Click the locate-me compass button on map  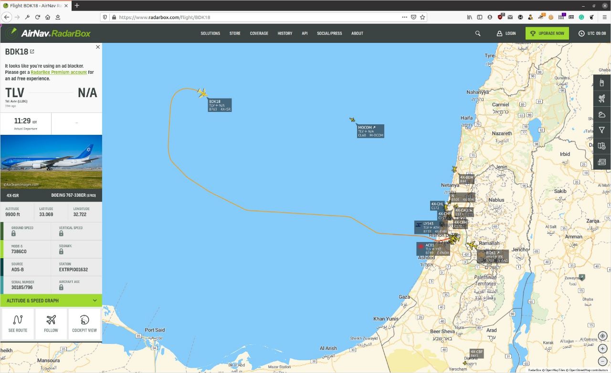[x=602, y=336]
